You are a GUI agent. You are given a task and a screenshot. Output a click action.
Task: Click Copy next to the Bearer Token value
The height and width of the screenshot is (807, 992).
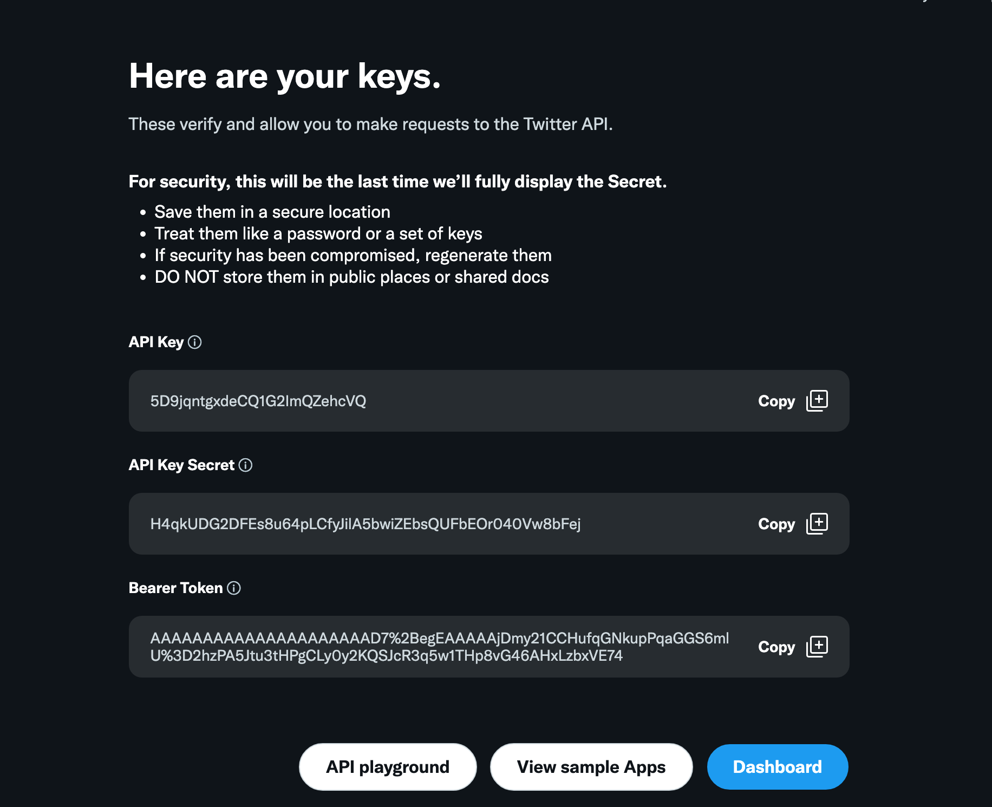coord(776,646)
